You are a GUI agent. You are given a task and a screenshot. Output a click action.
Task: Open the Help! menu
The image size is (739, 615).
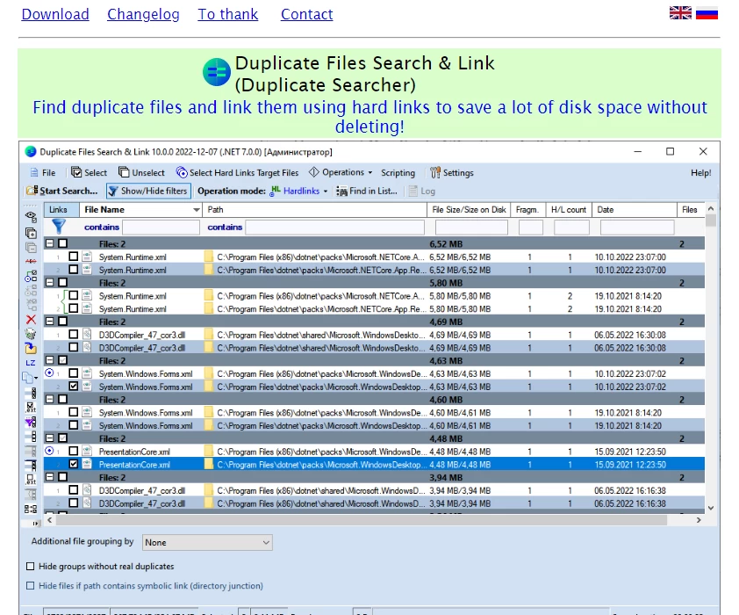701,172
